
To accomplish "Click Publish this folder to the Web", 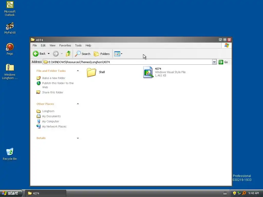I will pos(55,85).
